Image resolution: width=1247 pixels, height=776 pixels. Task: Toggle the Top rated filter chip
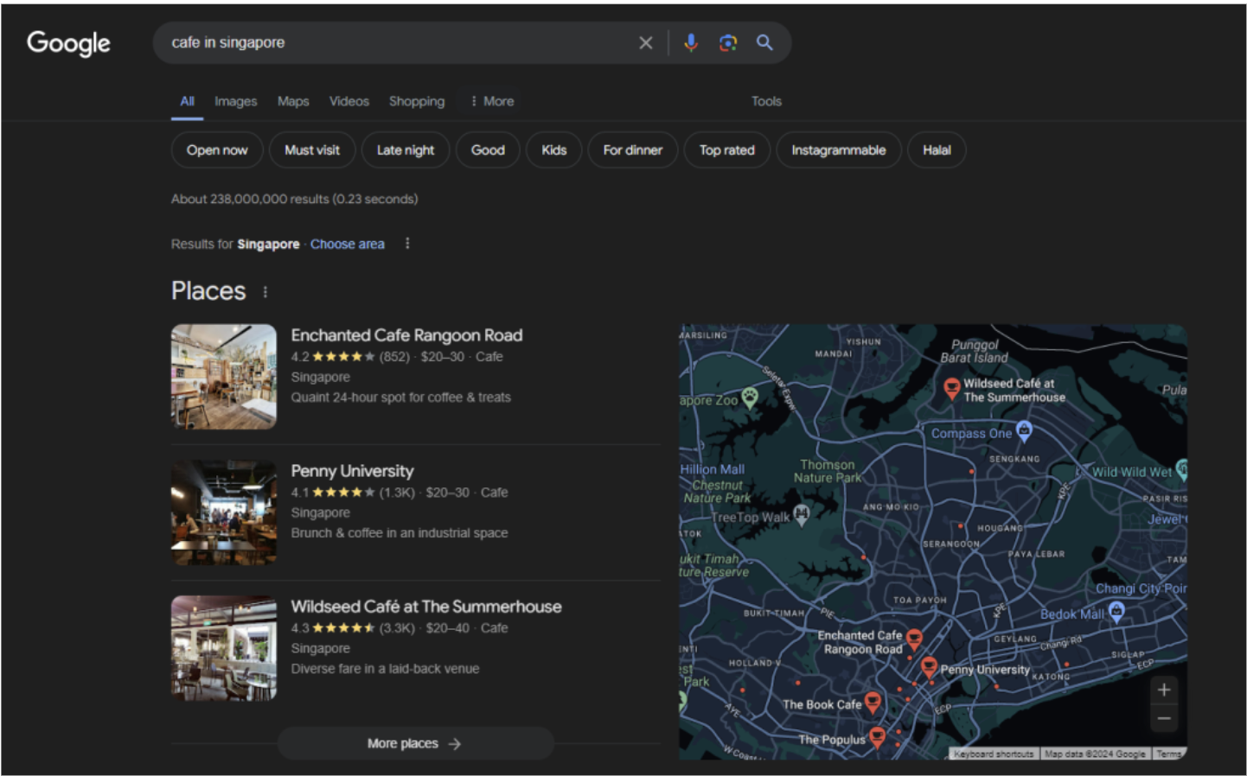tap(726, 150)
